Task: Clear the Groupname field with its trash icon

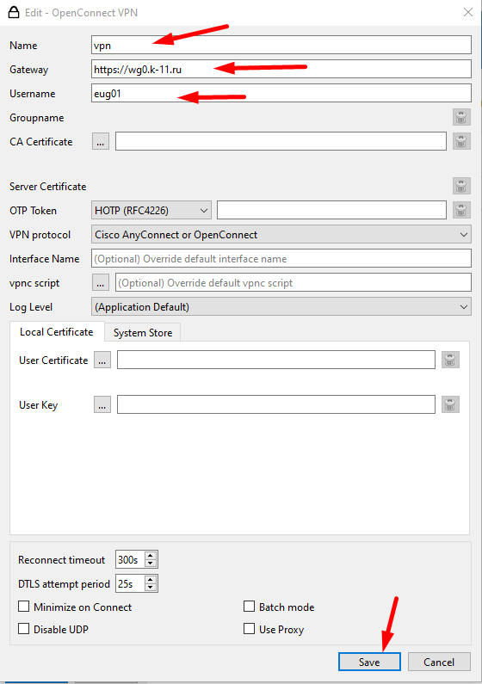Action: point(461,117)
